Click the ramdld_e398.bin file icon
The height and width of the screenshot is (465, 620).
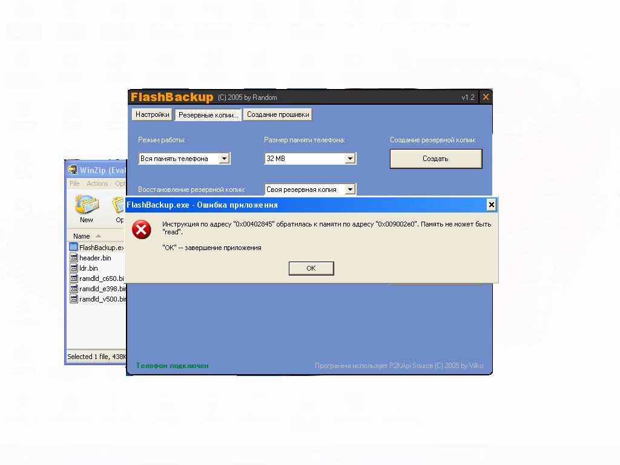click(74, 288)
